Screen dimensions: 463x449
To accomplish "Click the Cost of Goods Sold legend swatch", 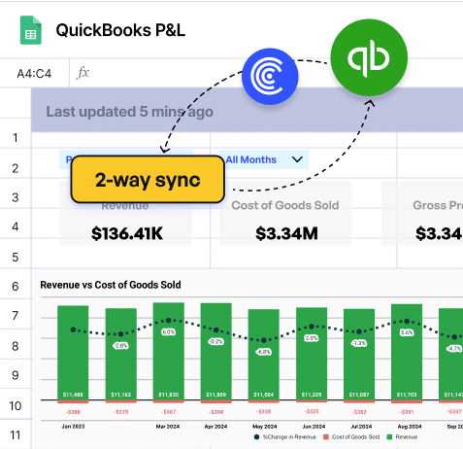I will [x=326, y=437].
